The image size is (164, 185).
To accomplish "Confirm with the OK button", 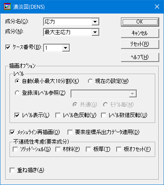I will [x=140, y=22].
